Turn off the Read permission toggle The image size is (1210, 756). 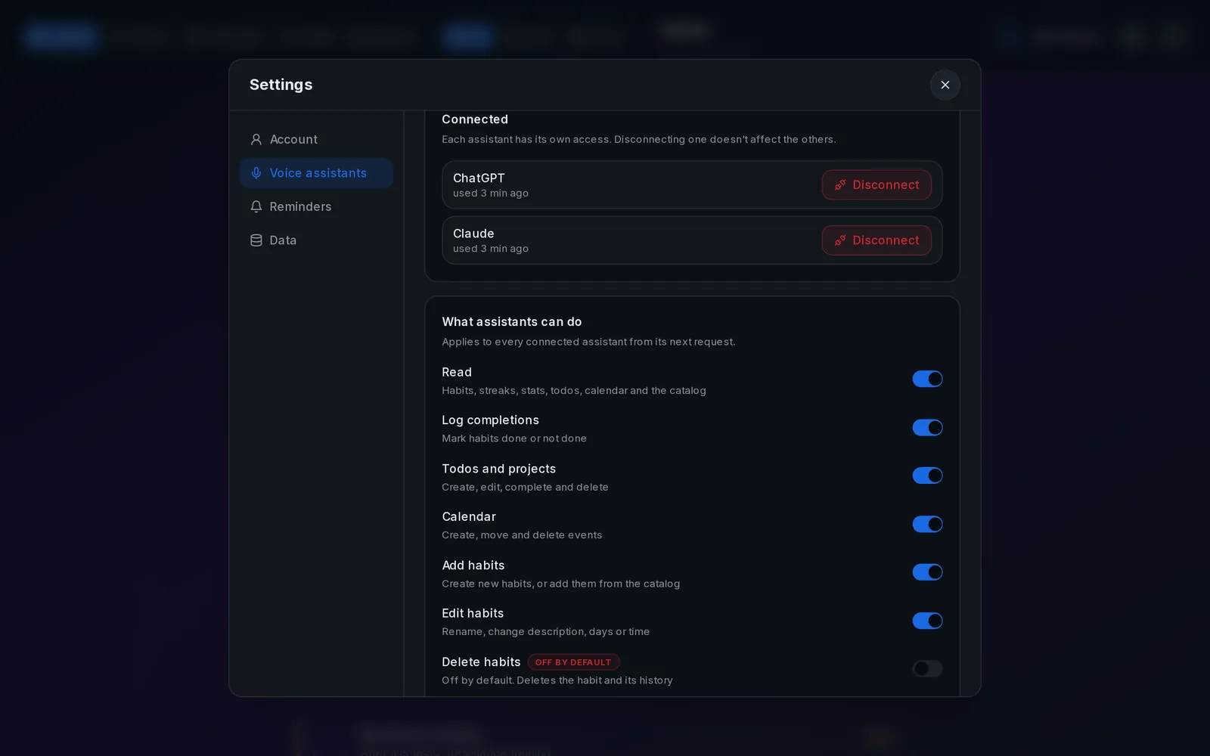[927, 379]
